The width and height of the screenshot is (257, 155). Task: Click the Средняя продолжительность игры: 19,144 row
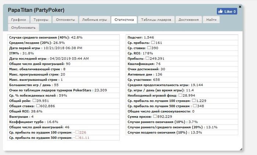[182, 85]
